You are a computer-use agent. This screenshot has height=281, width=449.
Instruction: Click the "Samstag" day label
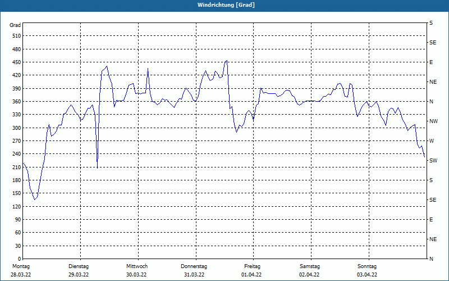[x=310, y=266]
